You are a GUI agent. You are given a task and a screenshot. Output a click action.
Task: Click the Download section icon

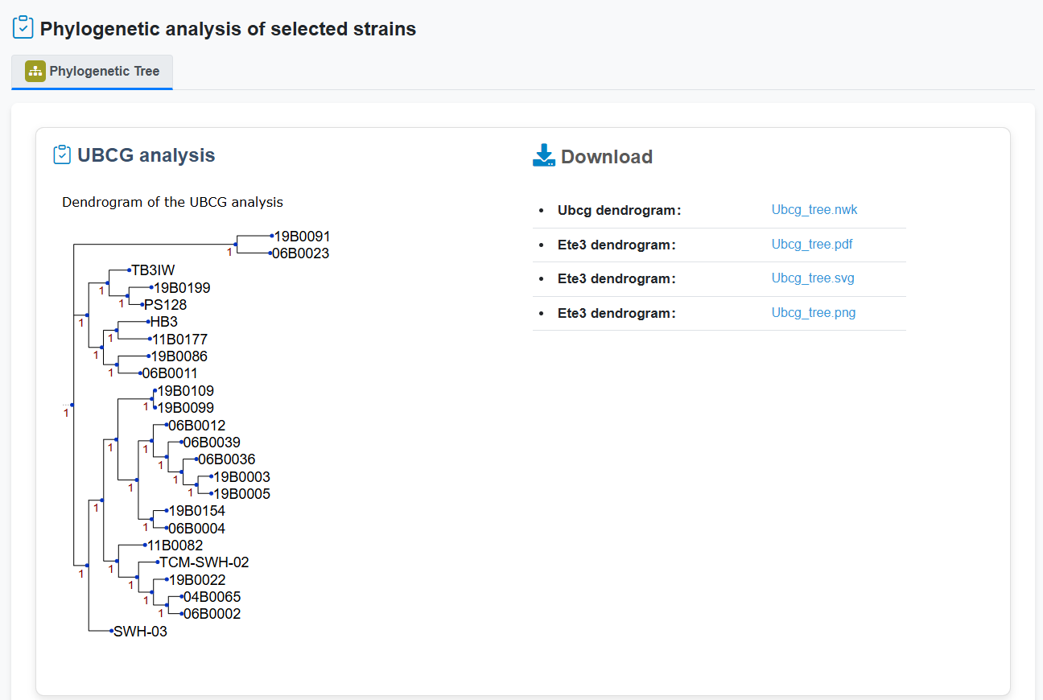pos(544,155)
